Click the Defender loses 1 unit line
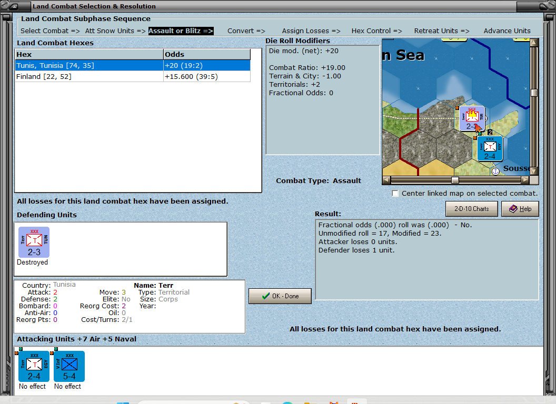The image size is (556, 404). tap(356, 250)
